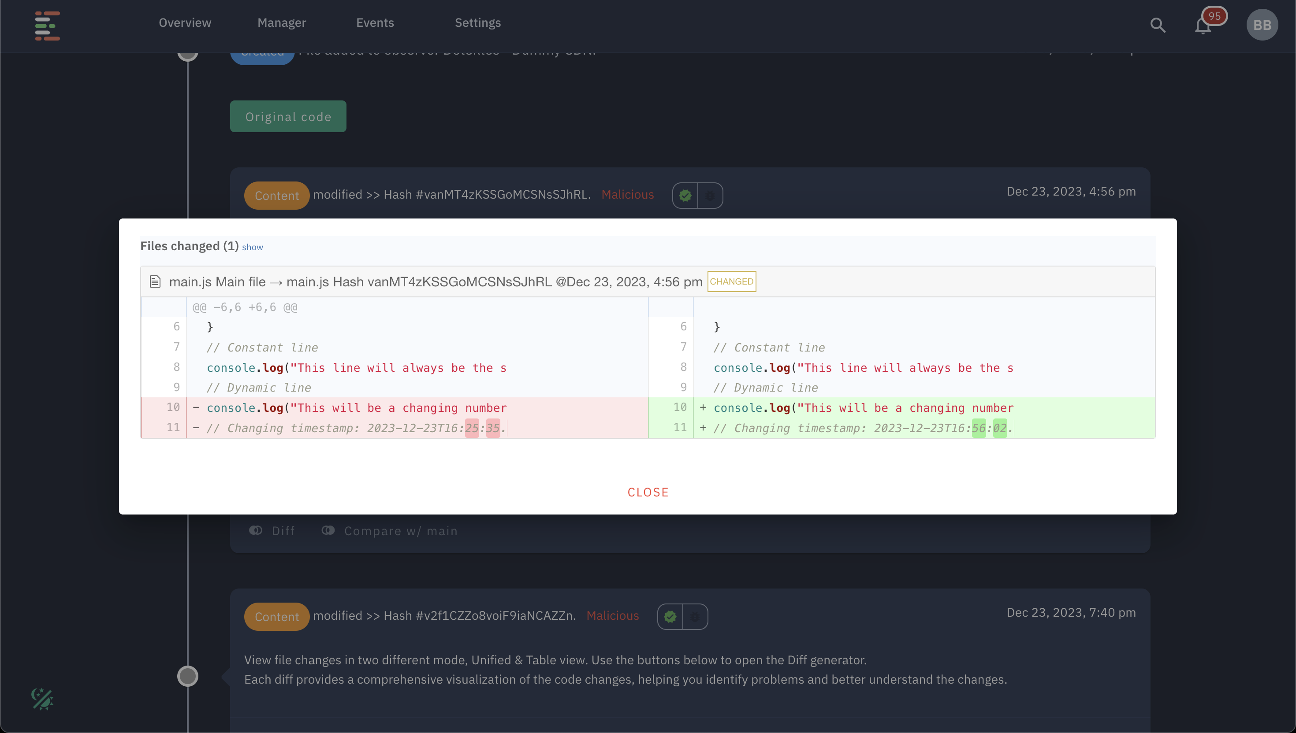Go to the Manager tab
1296x733 pixels.
(282, 22)
